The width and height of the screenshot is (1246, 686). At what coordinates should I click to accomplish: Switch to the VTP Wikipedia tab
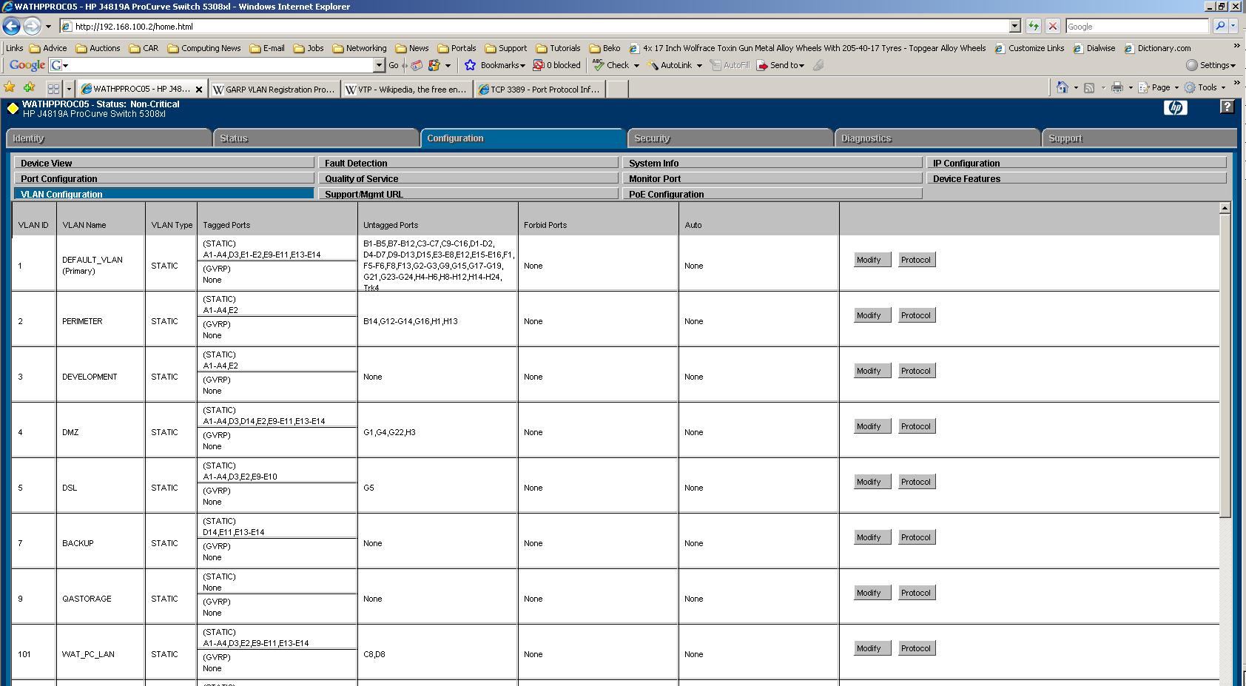point(407,89)
